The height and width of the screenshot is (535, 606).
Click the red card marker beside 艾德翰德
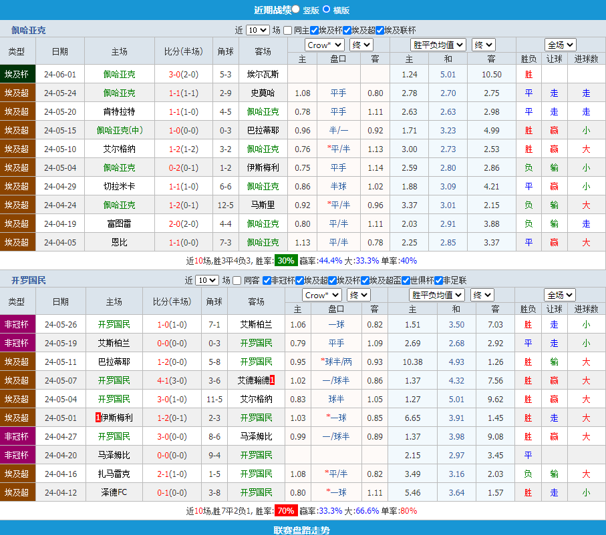[273, 380]
